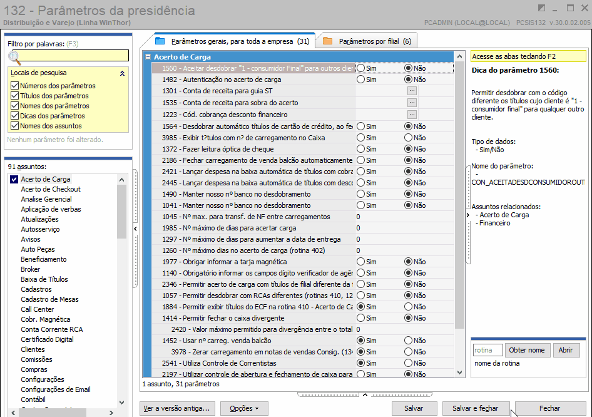Select the Cobr. Magnética subject

click(x=45, y=319)
